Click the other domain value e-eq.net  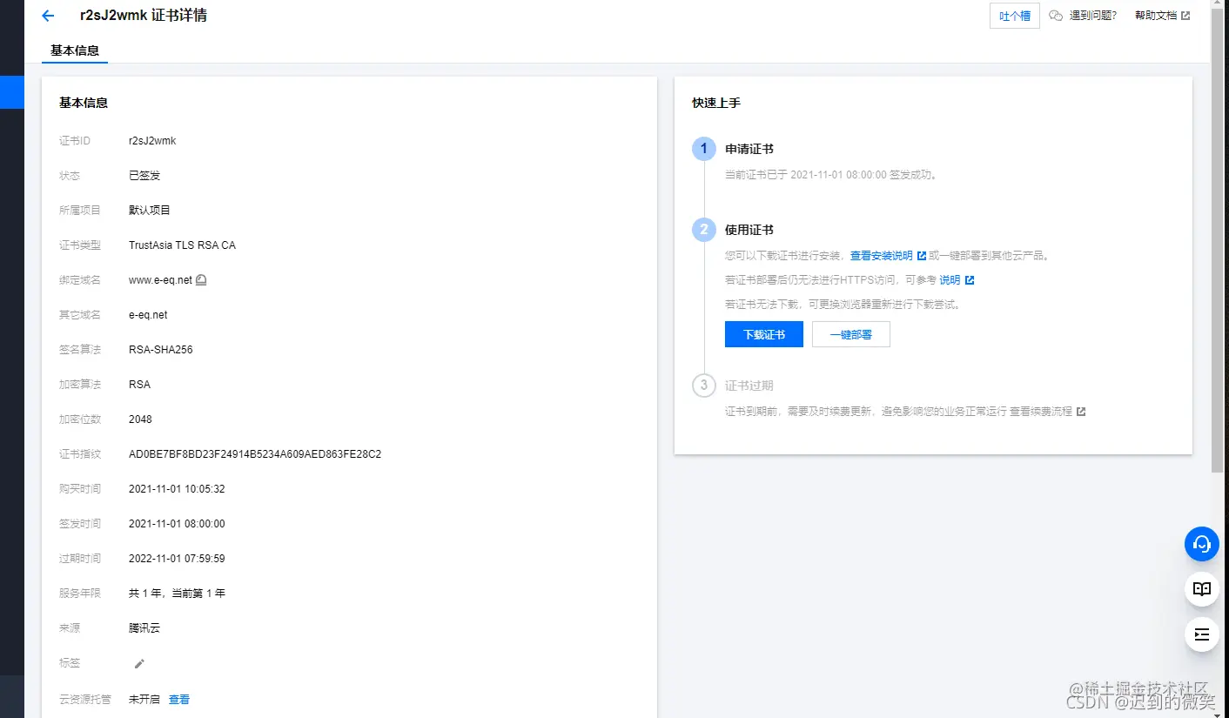tap(148, 315)
